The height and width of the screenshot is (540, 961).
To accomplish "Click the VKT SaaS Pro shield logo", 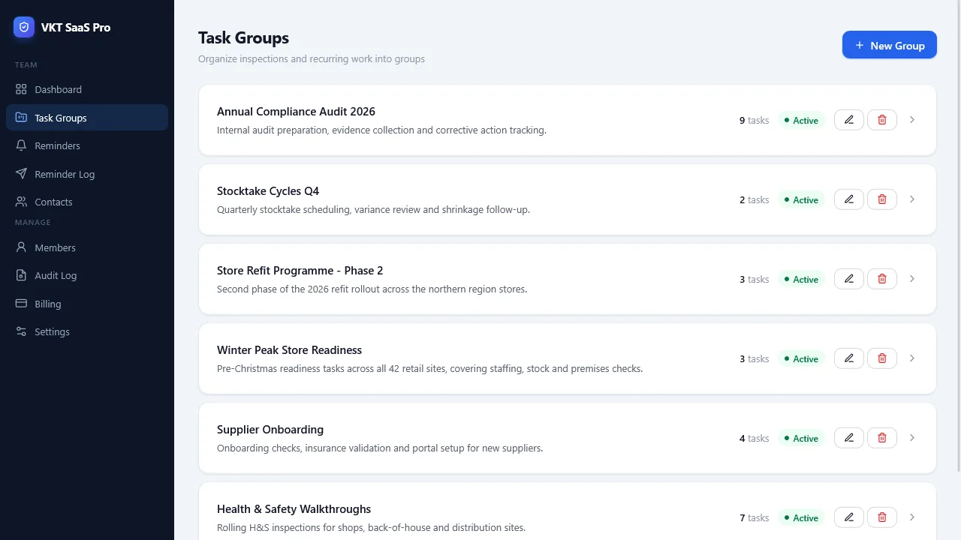I will pos(24,27).
